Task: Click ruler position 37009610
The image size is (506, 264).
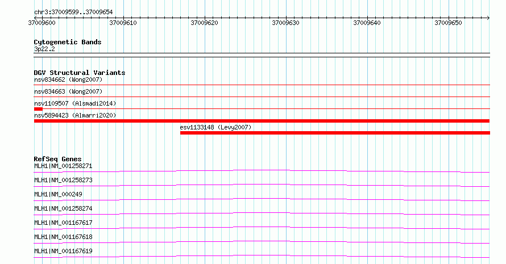Action: click(123, 23)
